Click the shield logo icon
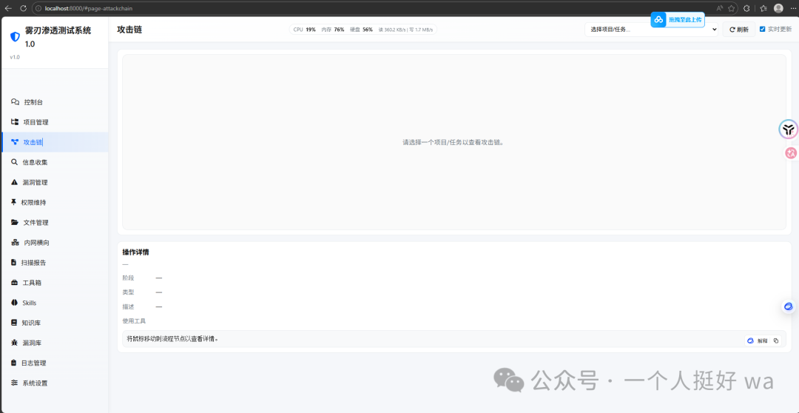This screenshot has height=413, width=799. [x=15, y=37]
